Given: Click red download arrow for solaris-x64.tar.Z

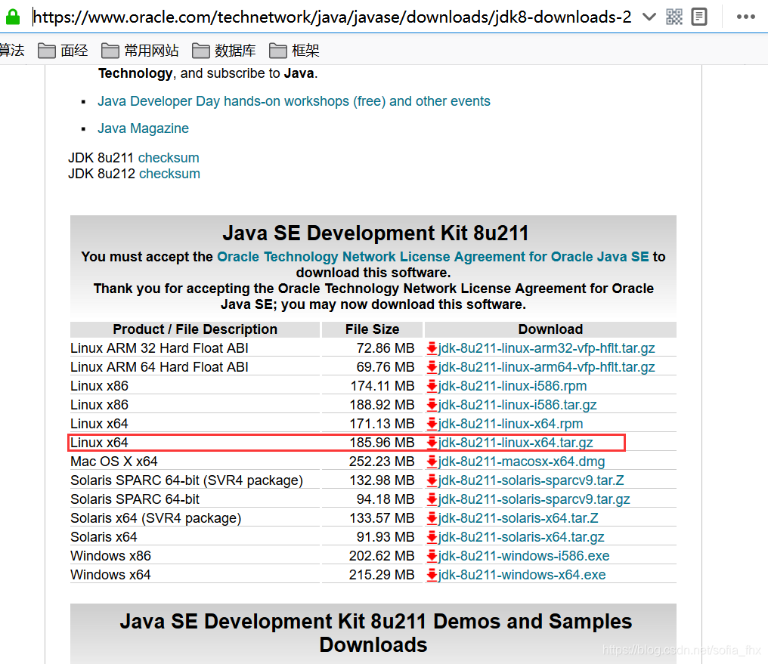Looking at the screenshot, I should click(x=432, y=518).
